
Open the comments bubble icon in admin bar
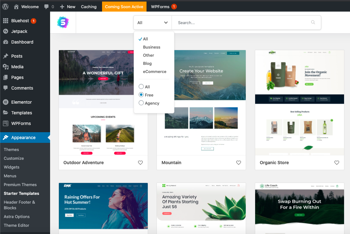[46, 7]
